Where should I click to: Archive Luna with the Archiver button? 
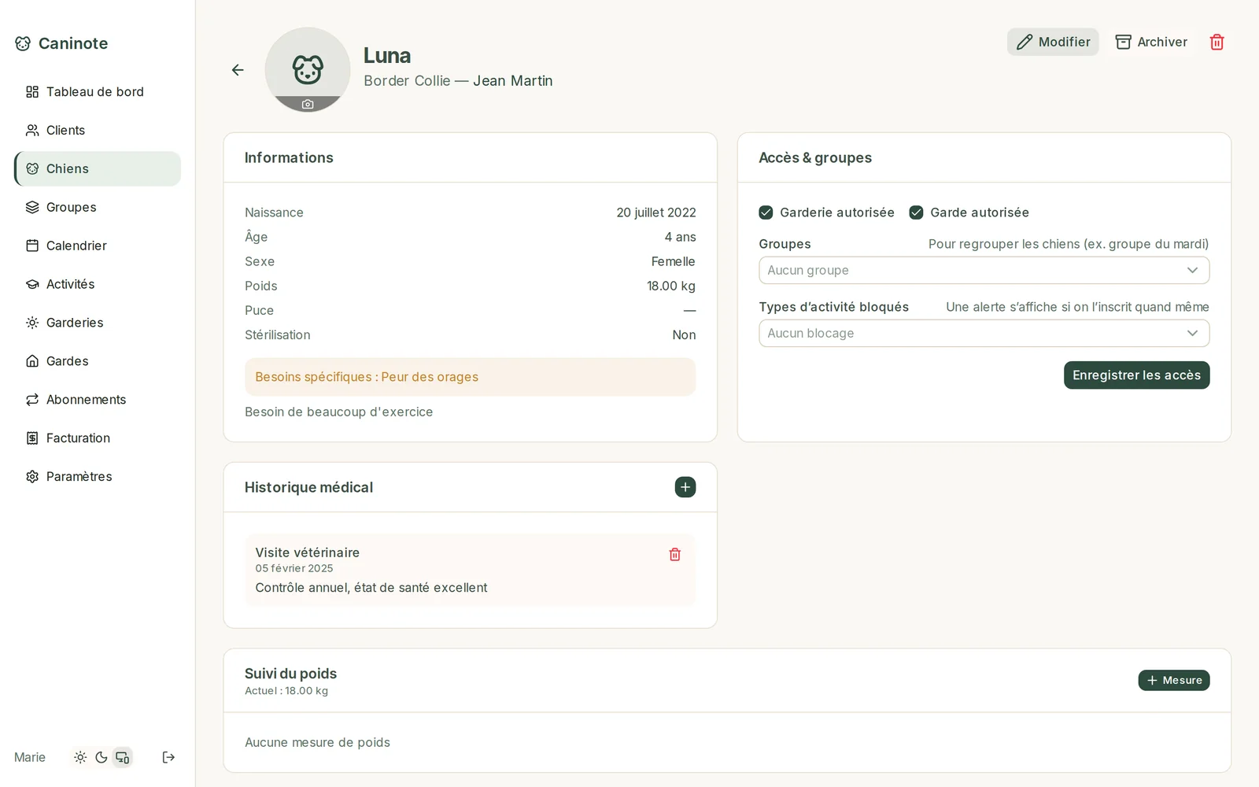[1151, 42]
